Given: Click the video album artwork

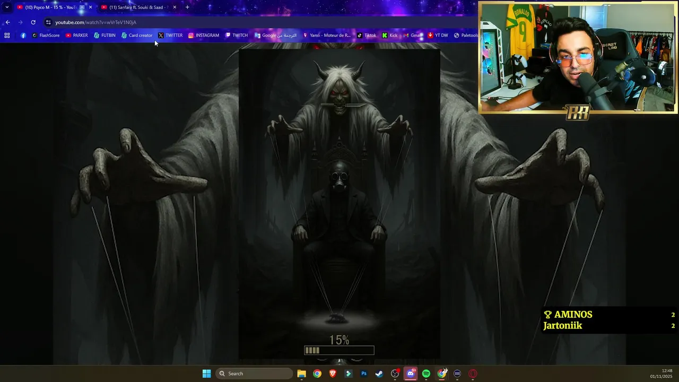Looking at the screenshot, I should coord(339,204).
